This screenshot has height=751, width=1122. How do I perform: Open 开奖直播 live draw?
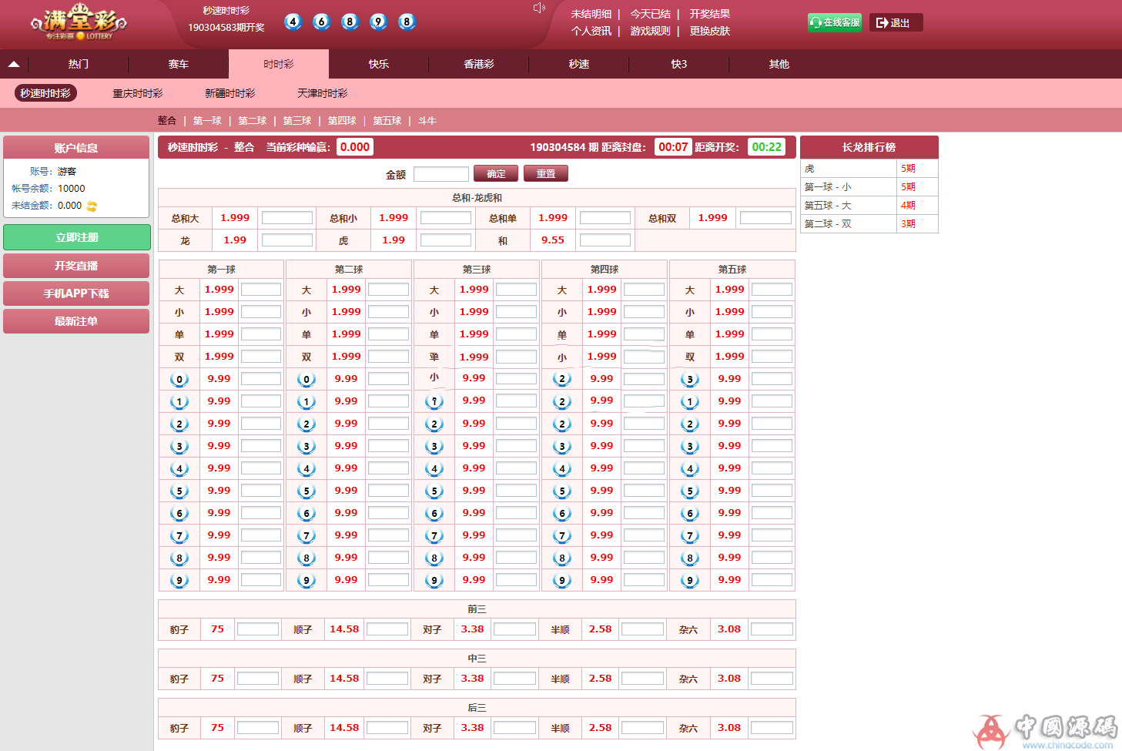(76, 266)
